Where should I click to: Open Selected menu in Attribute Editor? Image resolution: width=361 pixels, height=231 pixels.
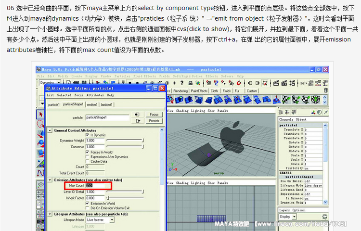point(64,95)
